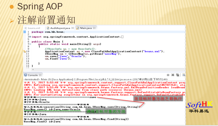Viewport: 218px width, 126px height.
Task: Click the blue marker beside line 1
Action: point(25,32)
